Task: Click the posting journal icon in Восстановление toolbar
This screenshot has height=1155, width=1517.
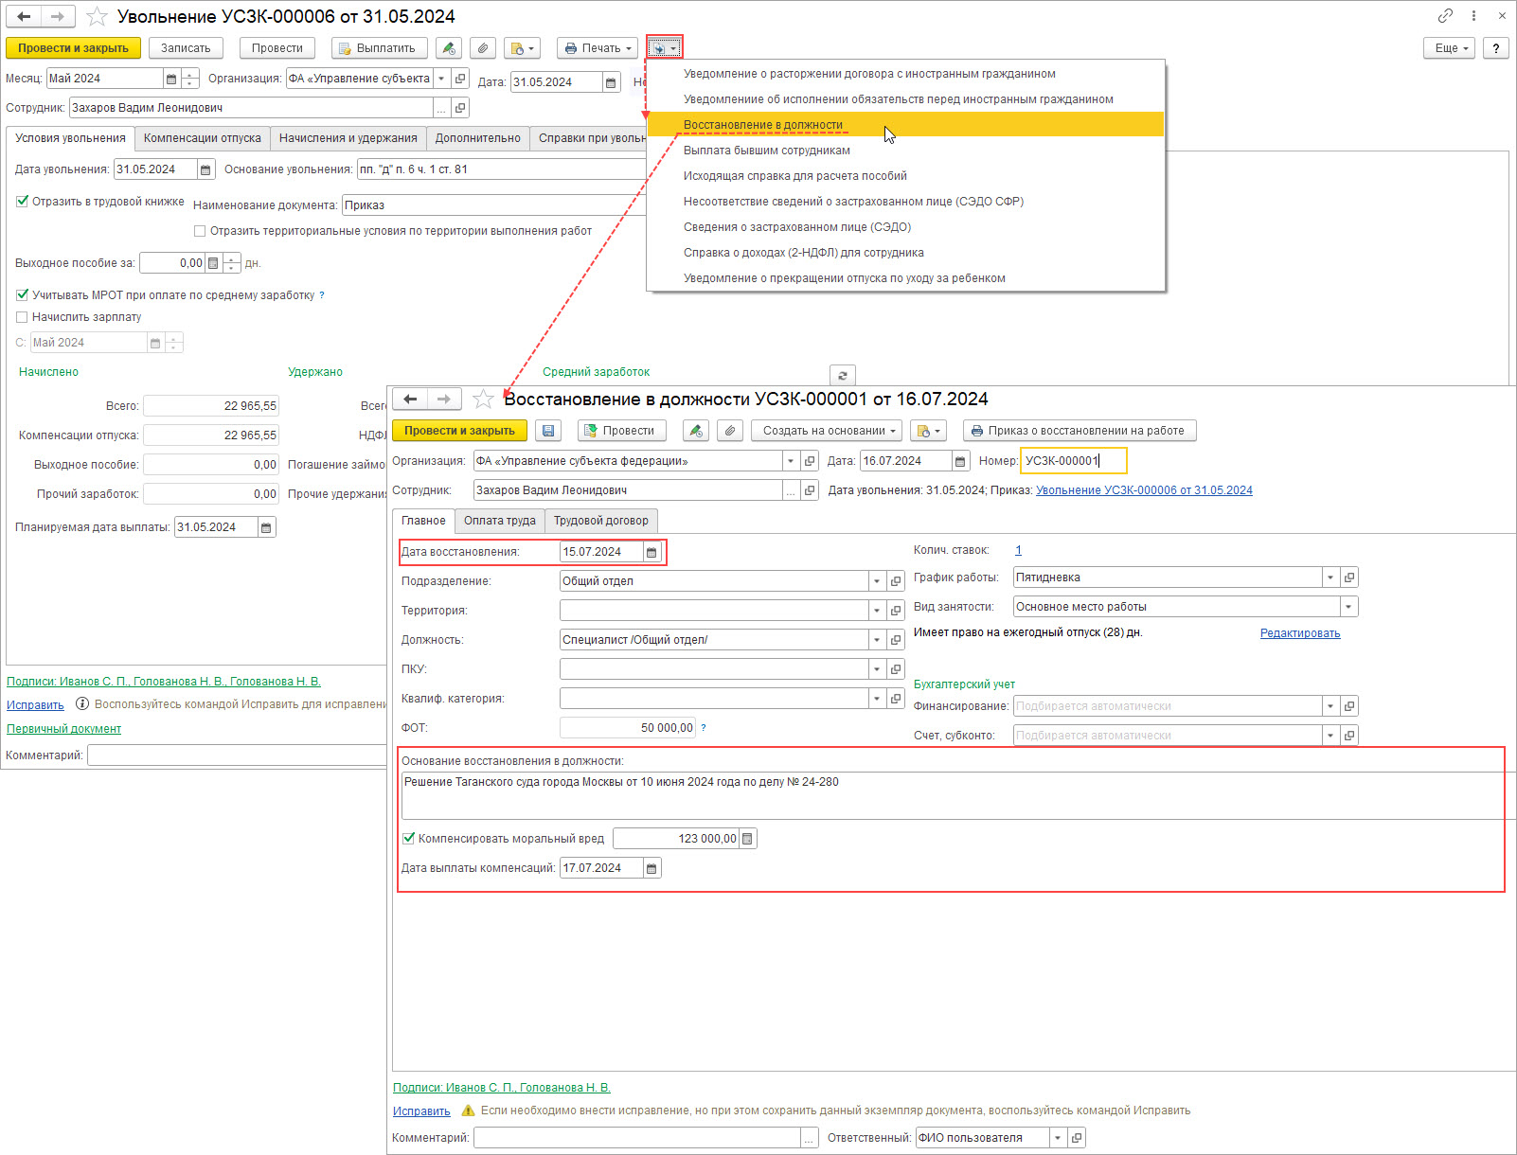Action: coord(696,431)
